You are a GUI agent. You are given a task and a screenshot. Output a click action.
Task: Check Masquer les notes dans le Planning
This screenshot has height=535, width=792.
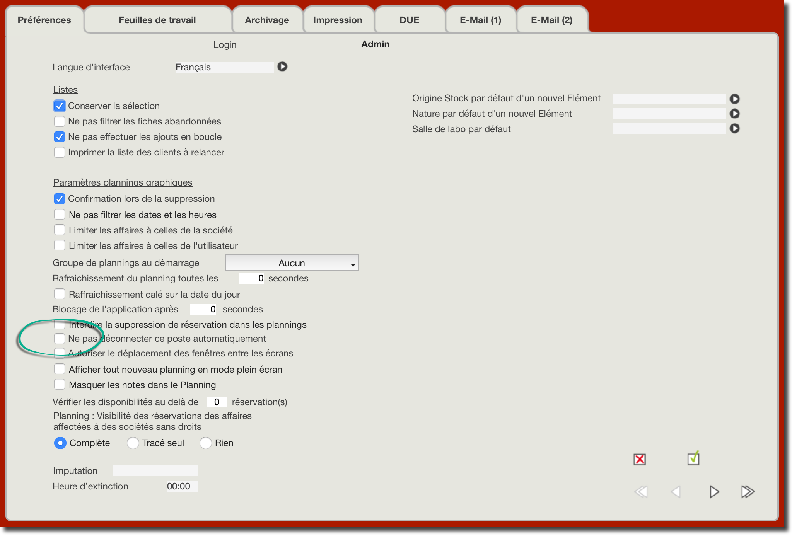coord(60,384)
